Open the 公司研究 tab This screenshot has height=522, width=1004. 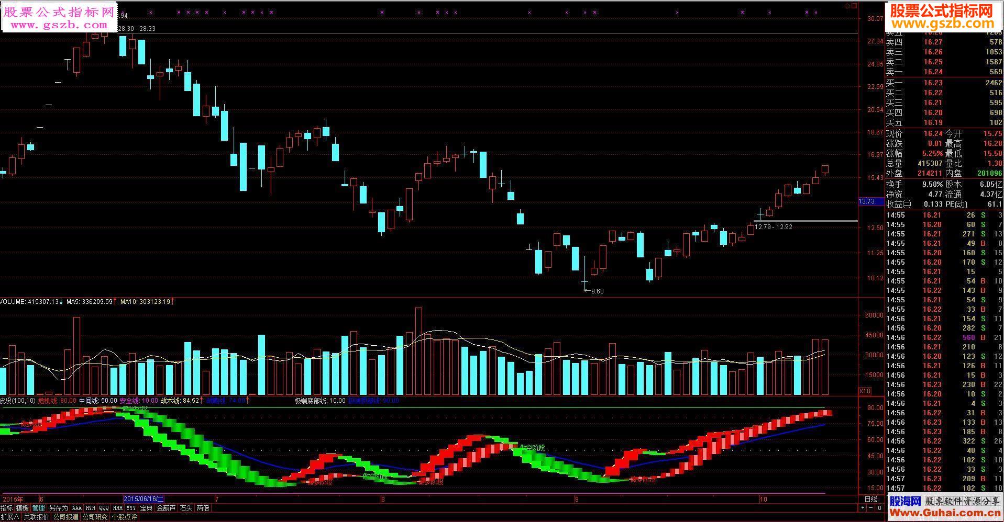(95, 517)
